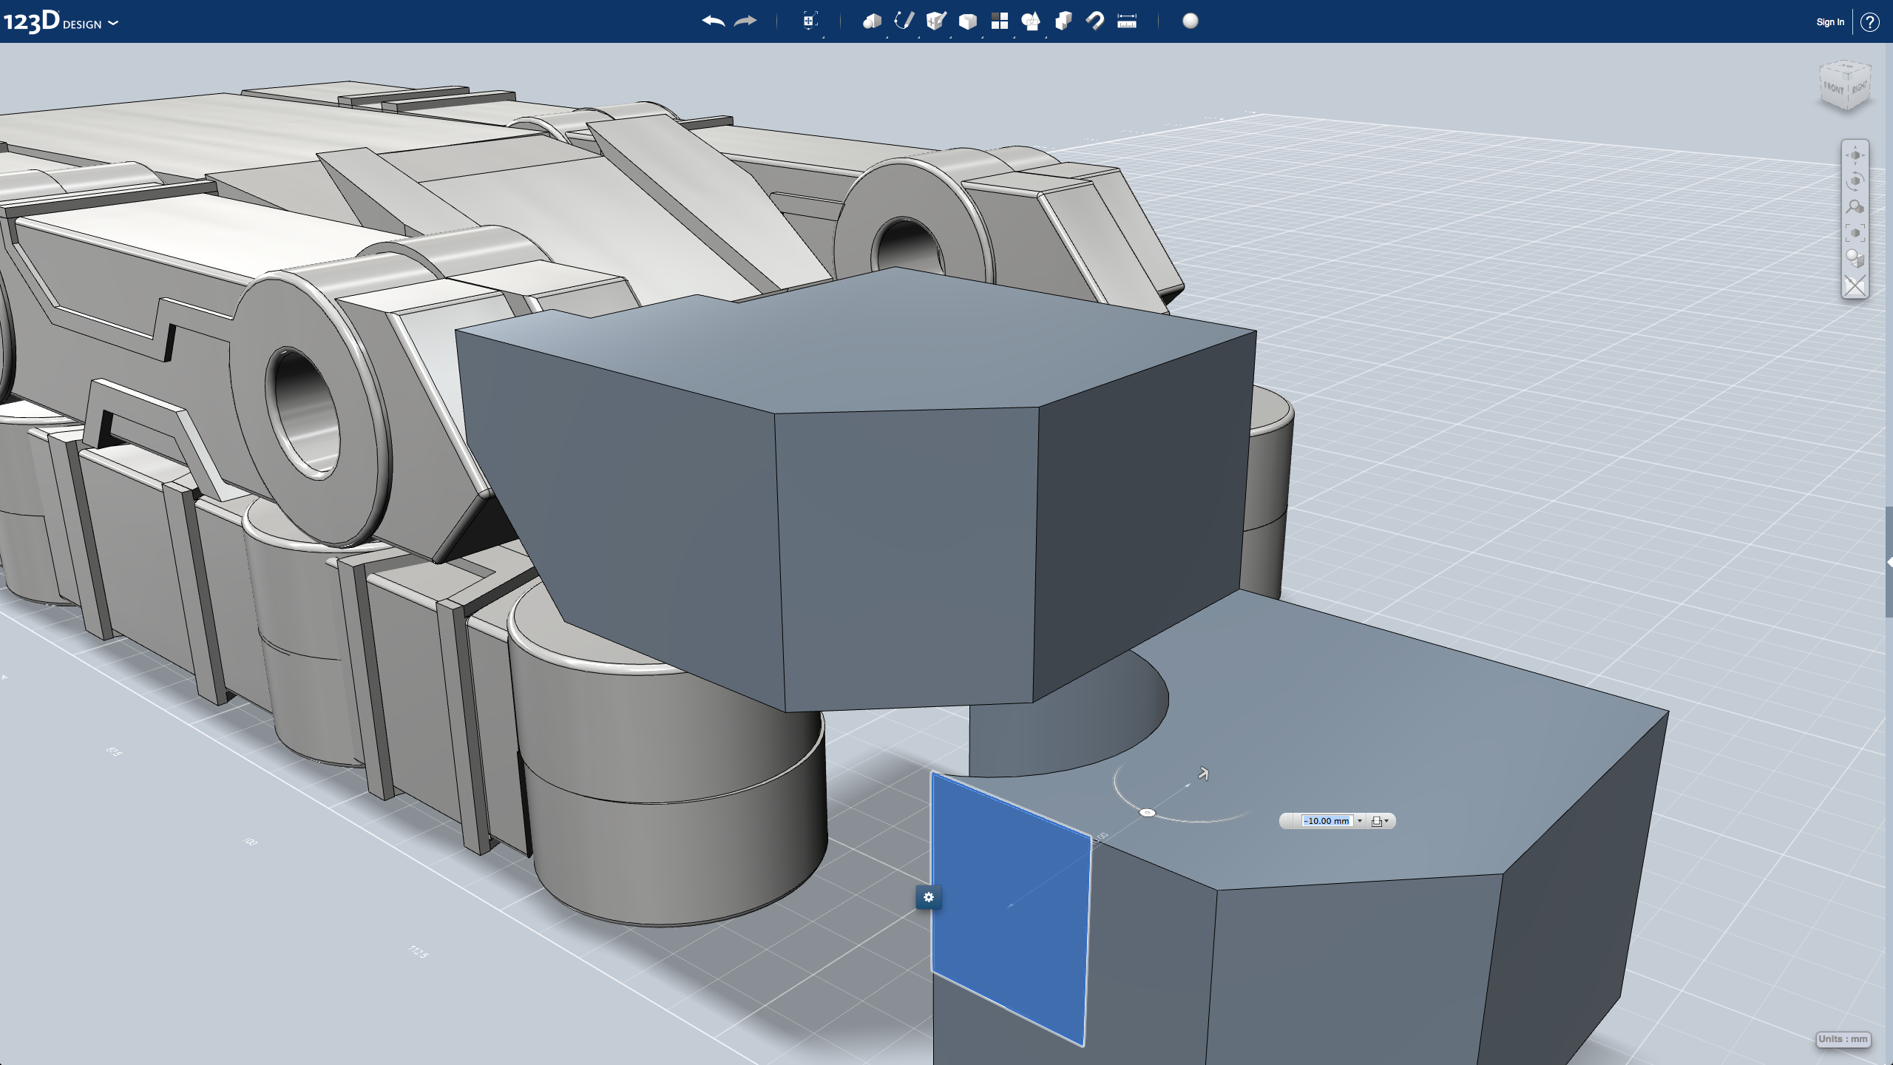The image size is (1893, 1065).
Task: Click the Sign In link
Action: (x=1829, y=22)
